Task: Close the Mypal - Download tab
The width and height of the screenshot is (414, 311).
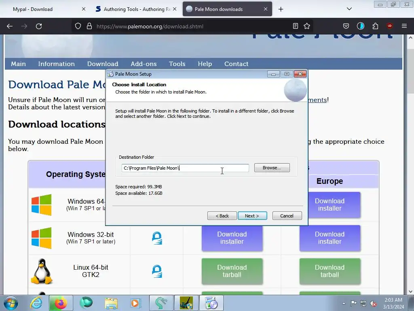Action: tap(84, 9)
